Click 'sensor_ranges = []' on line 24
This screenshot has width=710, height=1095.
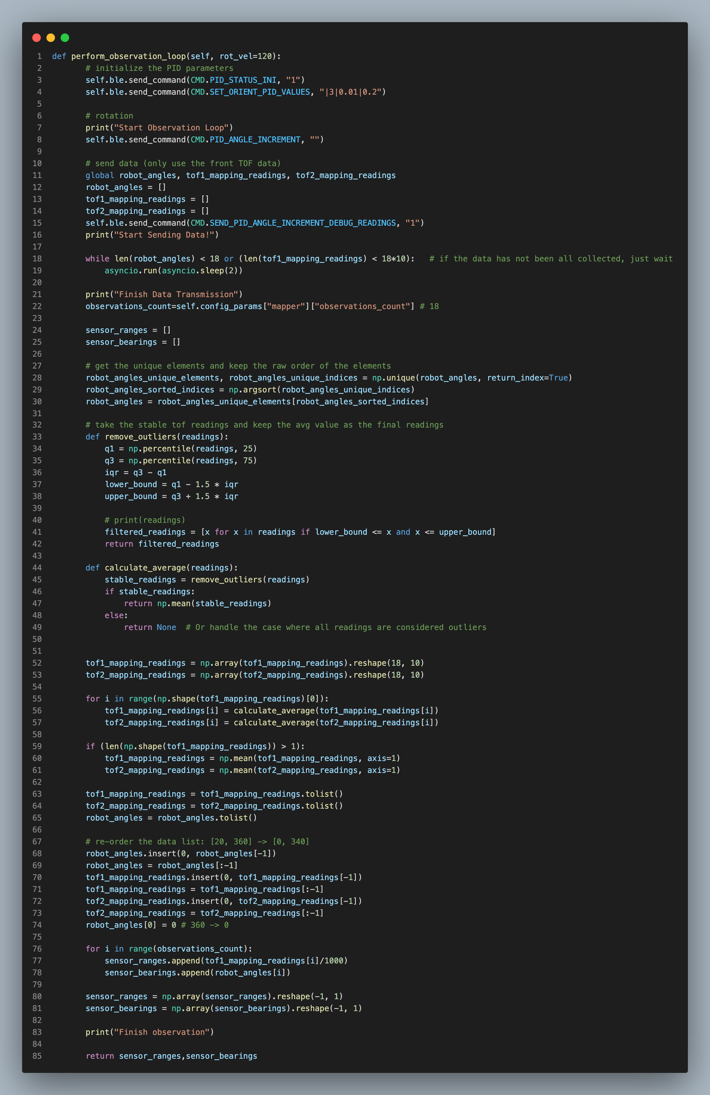tap(128, 330)
